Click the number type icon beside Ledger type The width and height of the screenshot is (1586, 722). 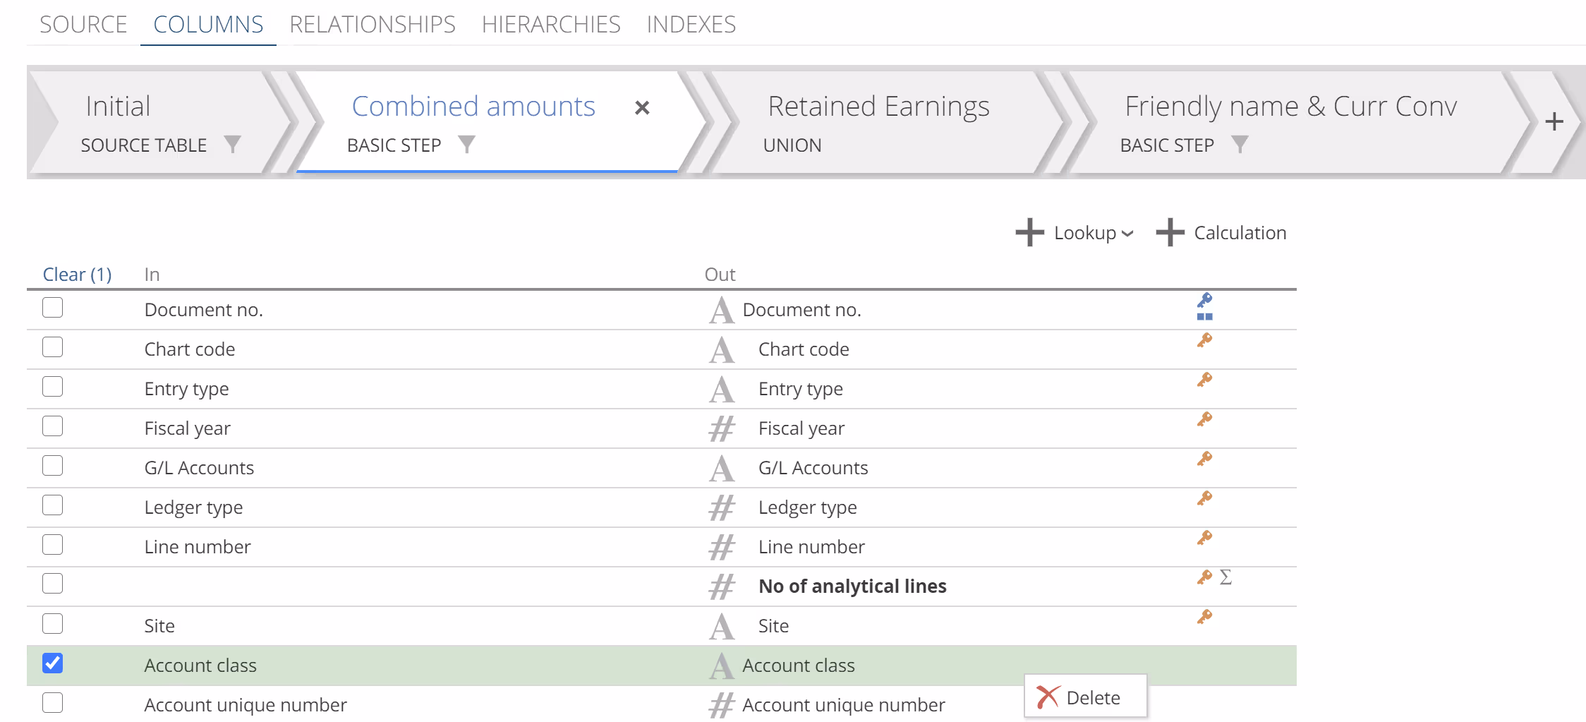click(x=721, y=508)
